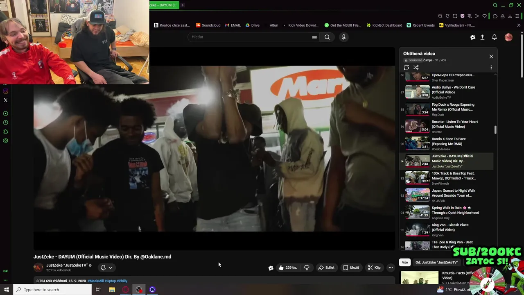Open browser downloads icon
This screenshot has width=524, height=295.
point(510,16)
